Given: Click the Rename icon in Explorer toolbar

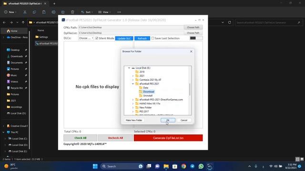Looking at the screenshot, I should 53,12.
